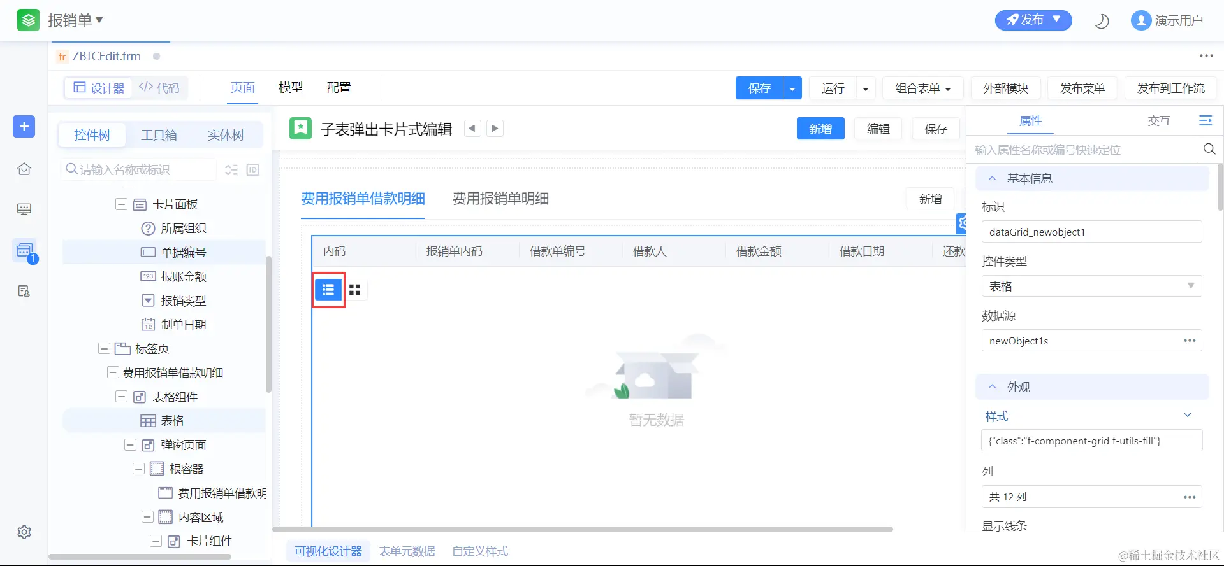Select the 配置 tab
Screen dimensions: 1224x566
click(339, 88)
